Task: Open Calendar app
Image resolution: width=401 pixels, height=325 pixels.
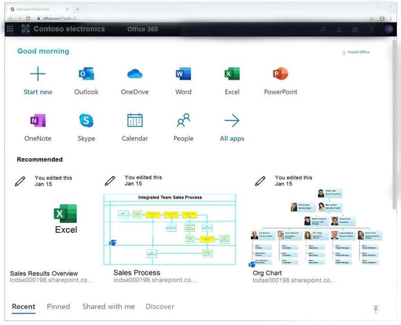Action: 135,127
